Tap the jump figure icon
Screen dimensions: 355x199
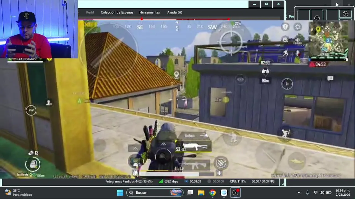pyautogui.click(x=286, y=133)
